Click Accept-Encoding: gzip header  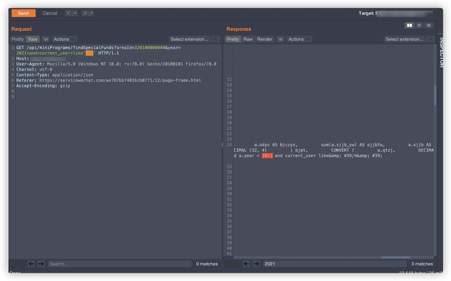(43, 86)
